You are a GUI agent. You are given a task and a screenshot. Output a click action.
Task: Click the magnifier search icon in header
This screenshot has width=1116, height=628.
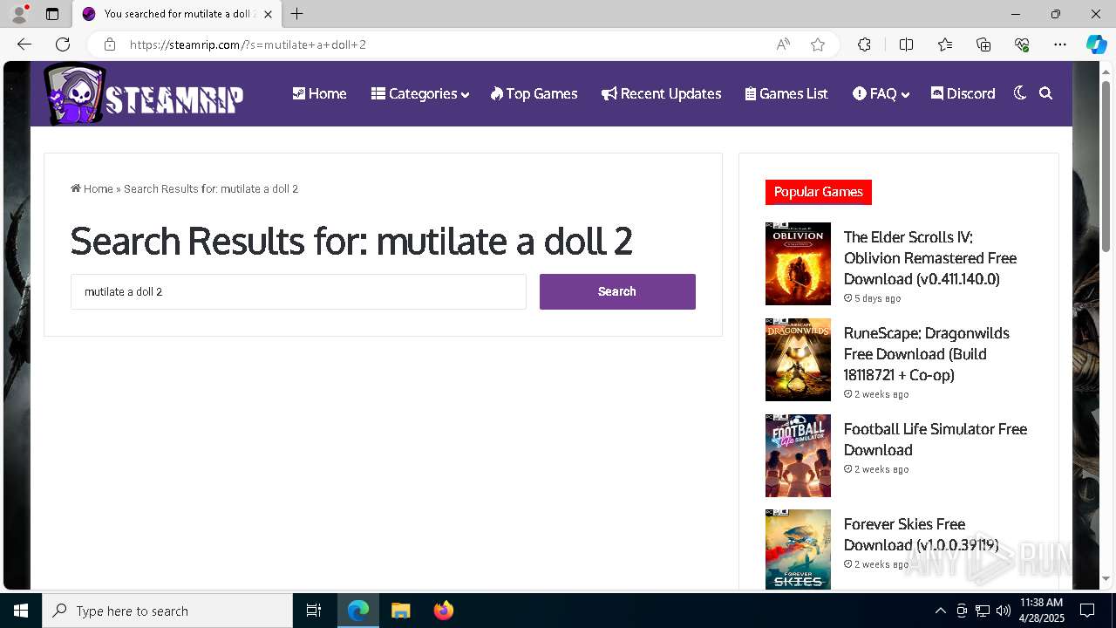1046,93
